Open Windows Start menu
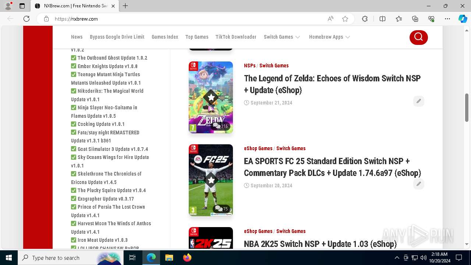This screenshot has height=265, width=471. click(9, 258)
